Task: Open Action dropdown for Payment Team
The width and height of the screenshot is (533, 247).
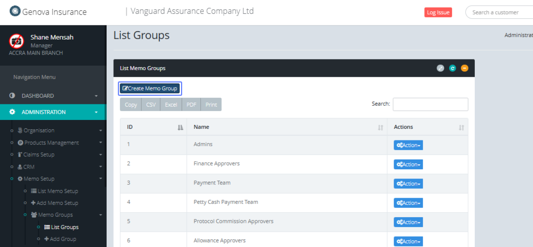Action: coord(408,184)
